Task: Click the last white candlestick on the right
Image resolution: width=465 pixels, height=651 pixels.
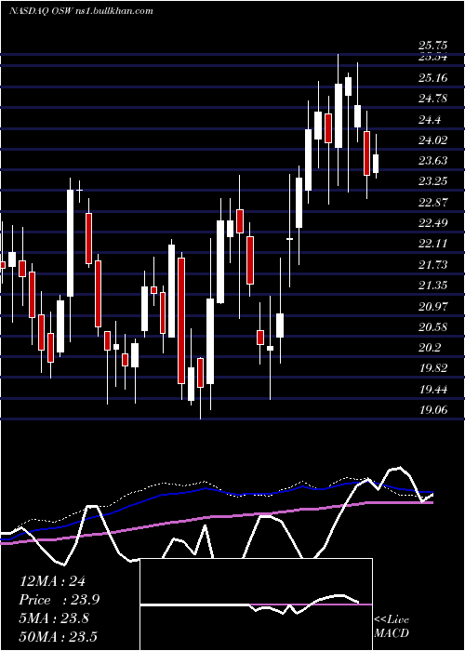Action: point(376,163)
